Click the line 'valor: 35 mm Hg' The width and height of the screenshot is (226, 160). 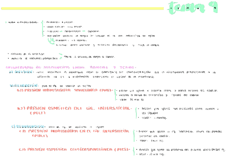(x=131, y=100)
